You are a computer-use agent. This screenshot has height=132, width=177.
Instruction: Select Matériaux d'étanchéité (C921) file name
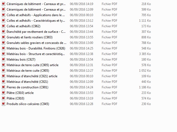(27, 82)
